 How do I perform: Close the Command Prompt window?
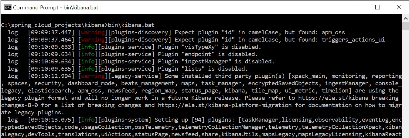pos(399,7)
